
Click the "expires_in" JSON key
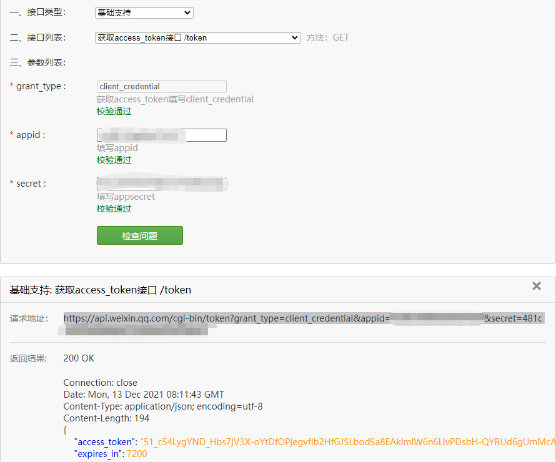98,454
